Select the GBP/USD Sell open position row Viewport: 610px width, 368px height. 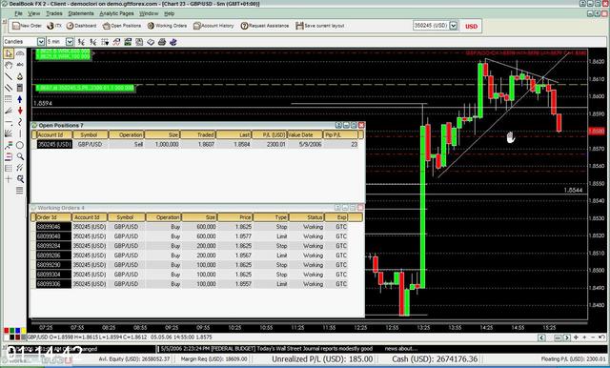[x=197, y=144]
